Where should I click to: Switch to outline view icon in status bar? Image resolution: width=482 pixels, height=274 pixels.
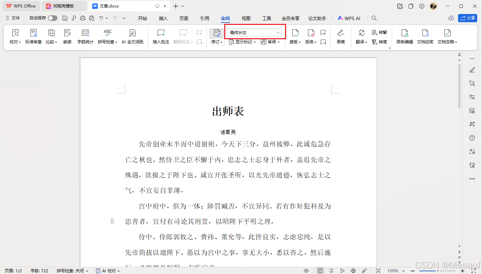click(x=331, y=271)
